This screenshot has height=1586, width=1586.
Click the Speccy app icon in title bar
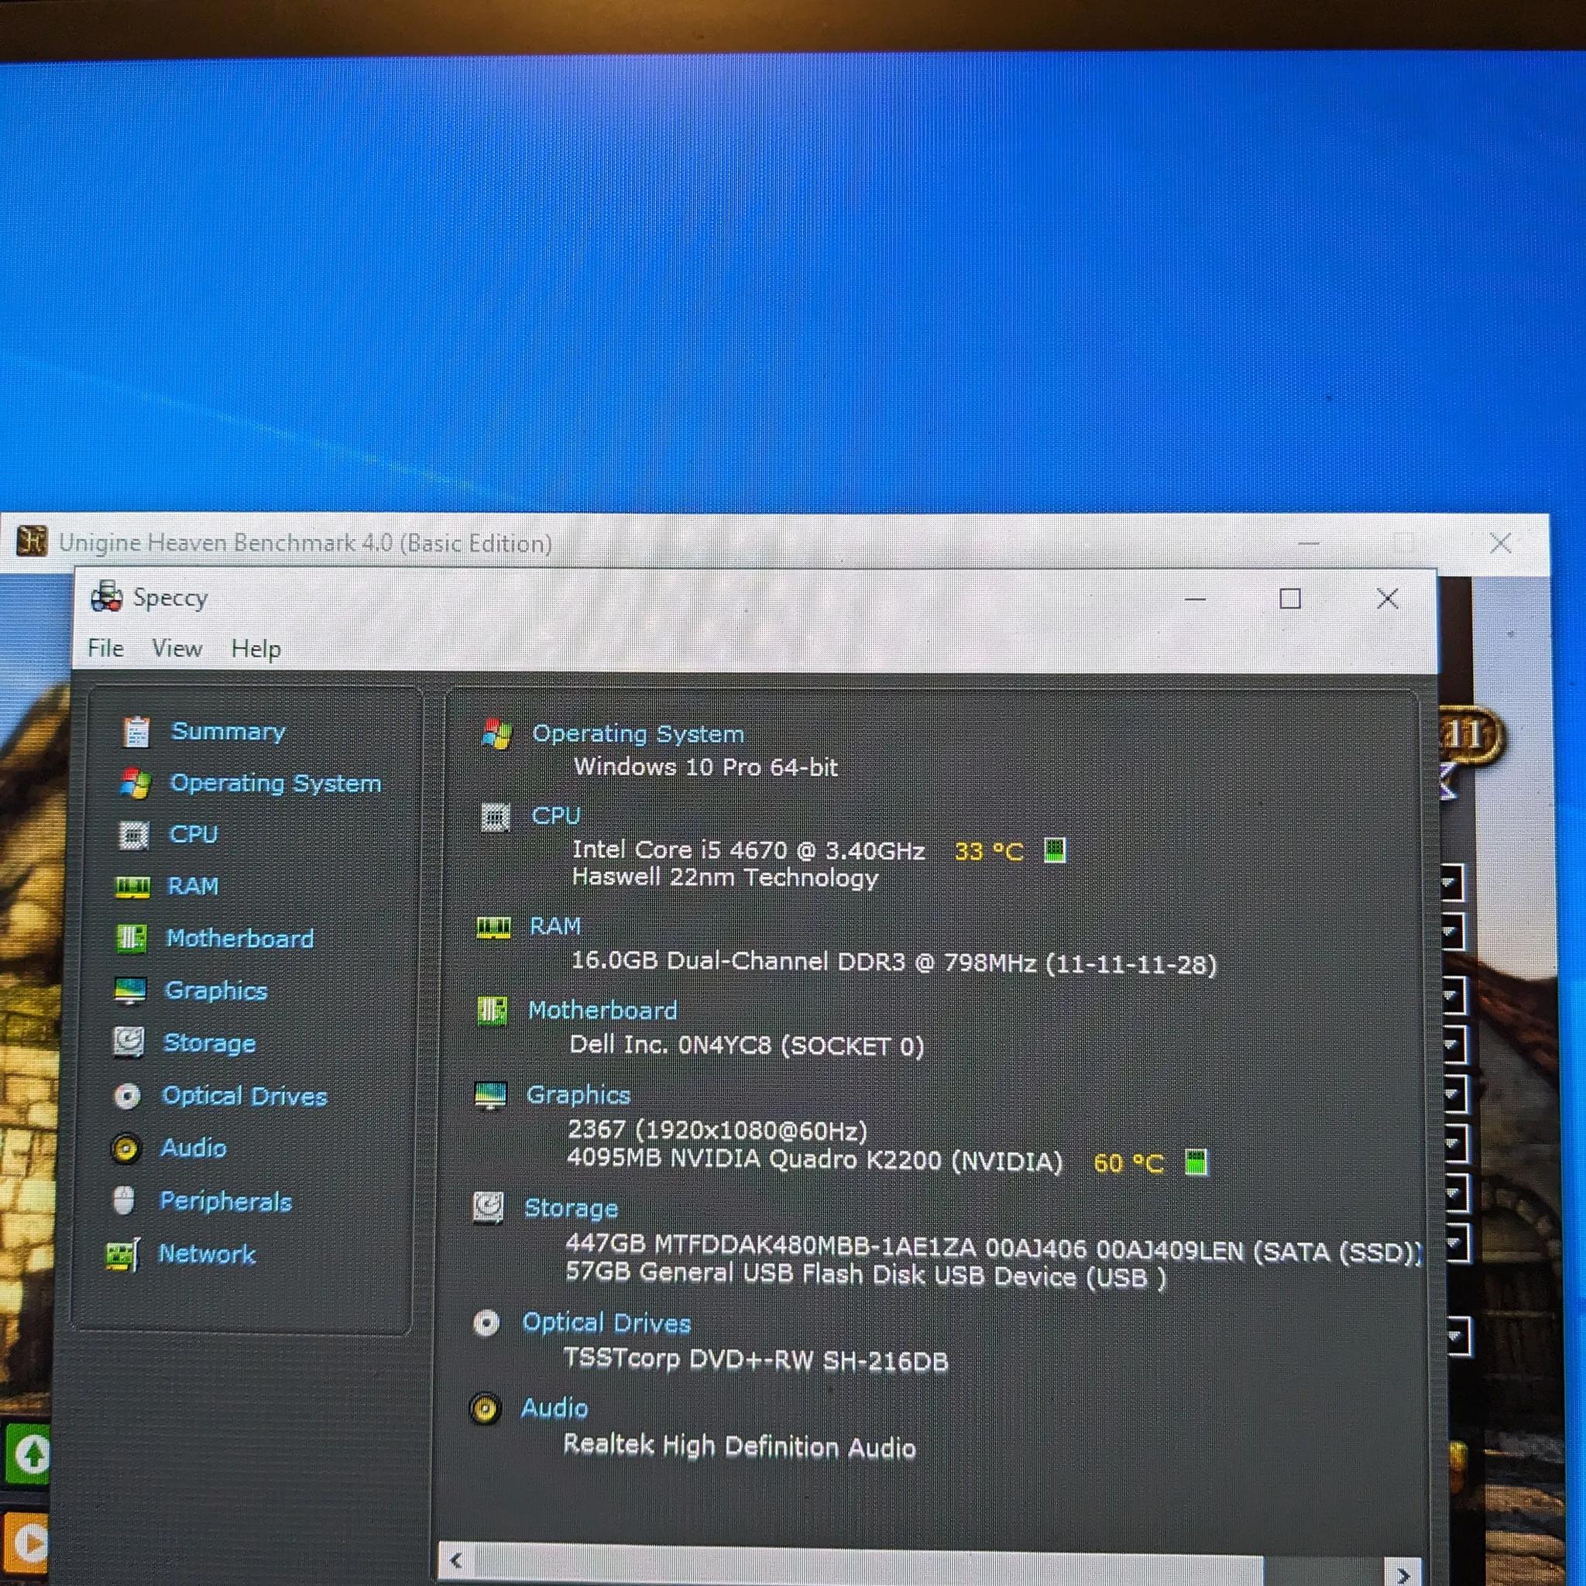click(107, 597)
